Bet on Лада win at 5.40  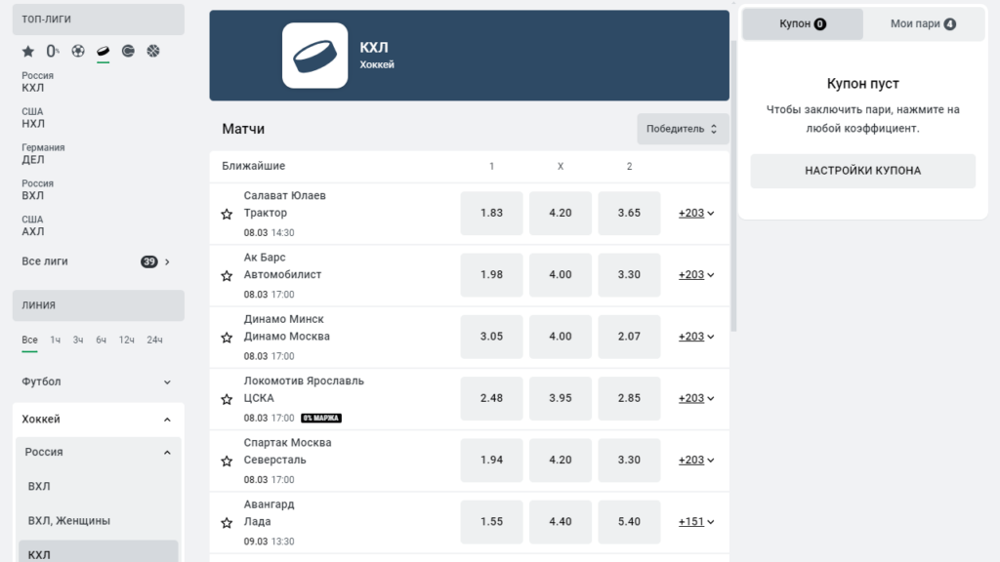(629, 522)
